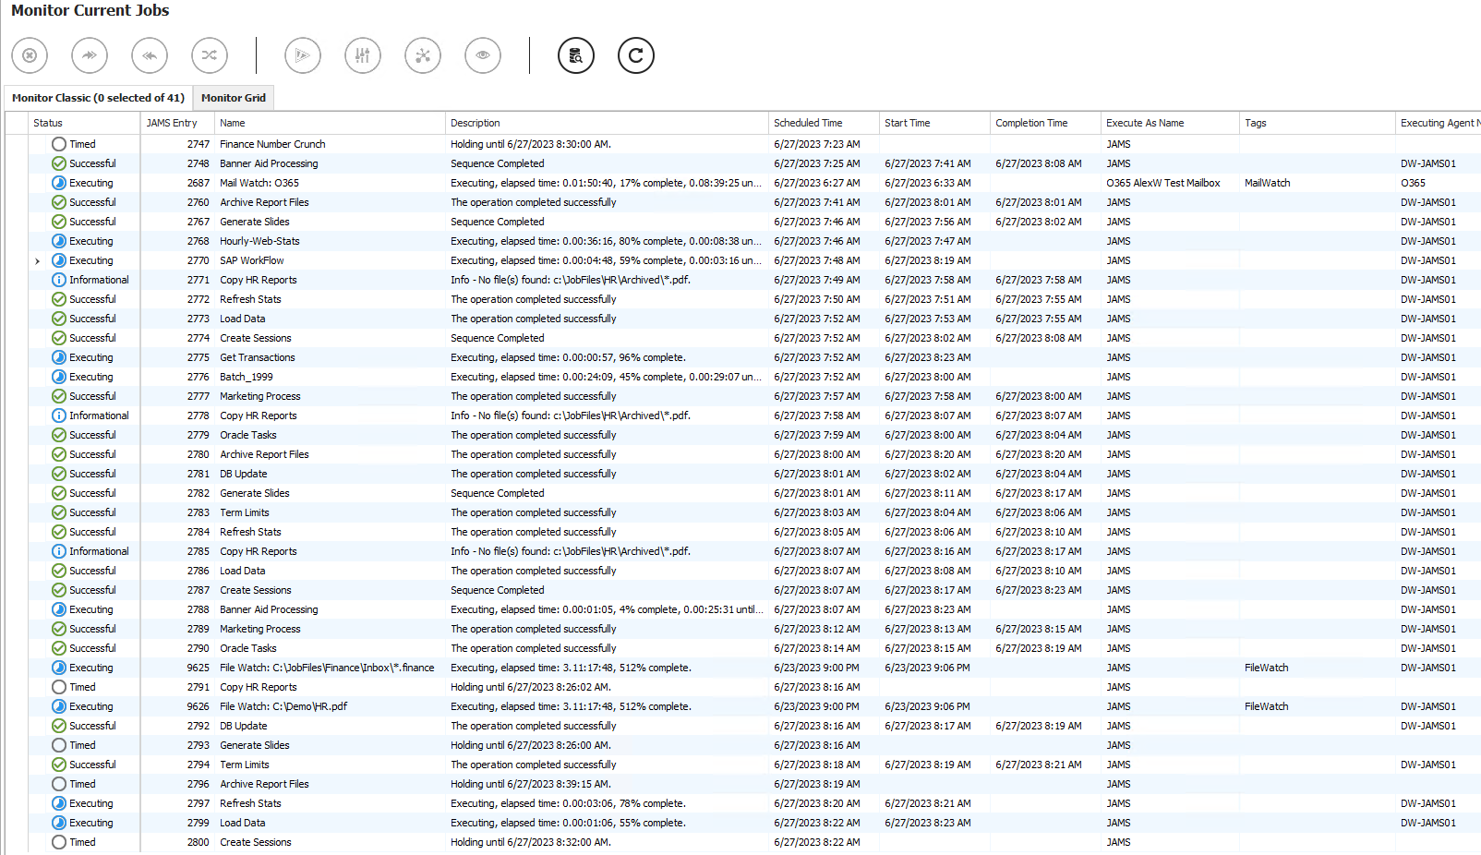Select the Finance Number Crunch job row
Image resolution: width=1481 pixels, height=855 pixels.
click(272, 144)
